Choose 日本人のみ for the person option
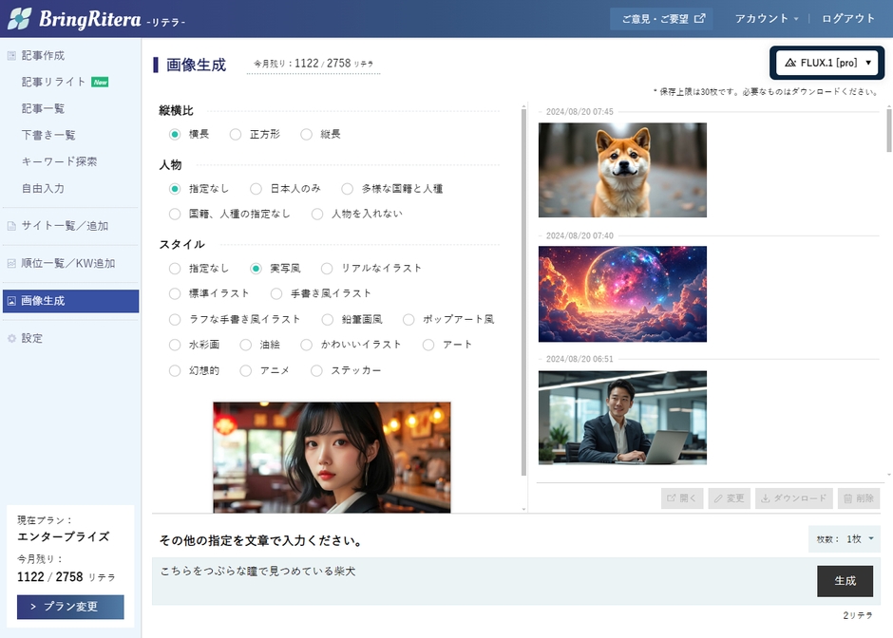 click(256, 189)
